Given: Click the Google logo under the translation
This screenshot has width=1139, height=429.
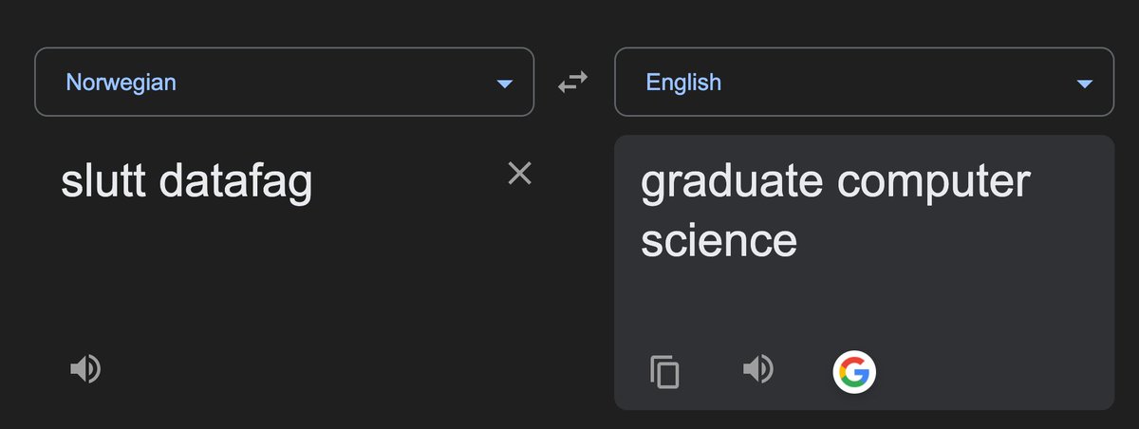Looking at the screenshot, I should pyautogui.click(x=854, y=371).
